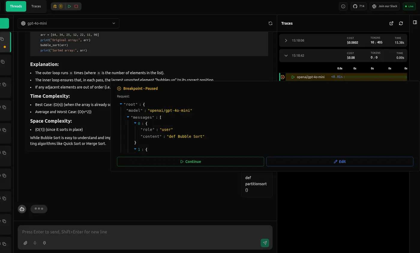Screen dimensions: 420x253
Task: Expand the 15:18:06 trace entry
Action: (286, 40)
